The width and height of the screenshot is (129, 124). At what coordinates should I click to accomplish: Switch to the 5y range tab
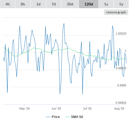pyautogui.click(x=121, y=4)
